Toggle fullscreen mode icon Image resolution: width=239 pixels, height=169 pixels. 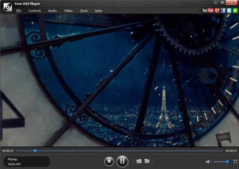point(235,162)
